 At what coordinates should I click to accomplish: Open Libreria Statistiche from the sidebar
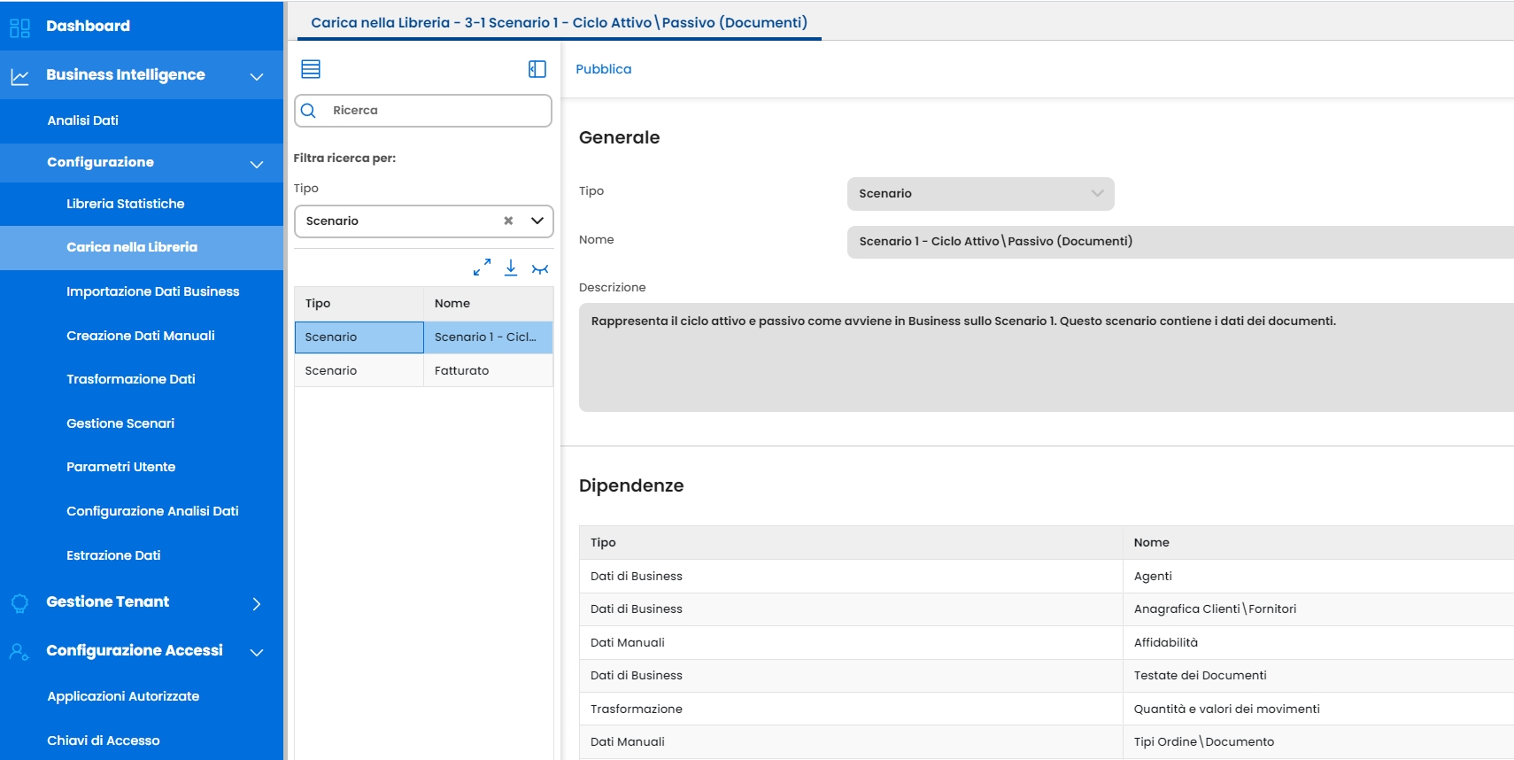(x=125, y=204)
